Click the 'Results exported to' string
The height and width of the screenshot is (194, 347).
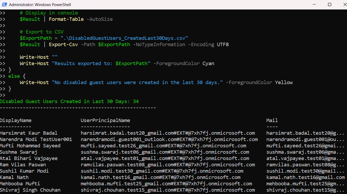point(102,64)
